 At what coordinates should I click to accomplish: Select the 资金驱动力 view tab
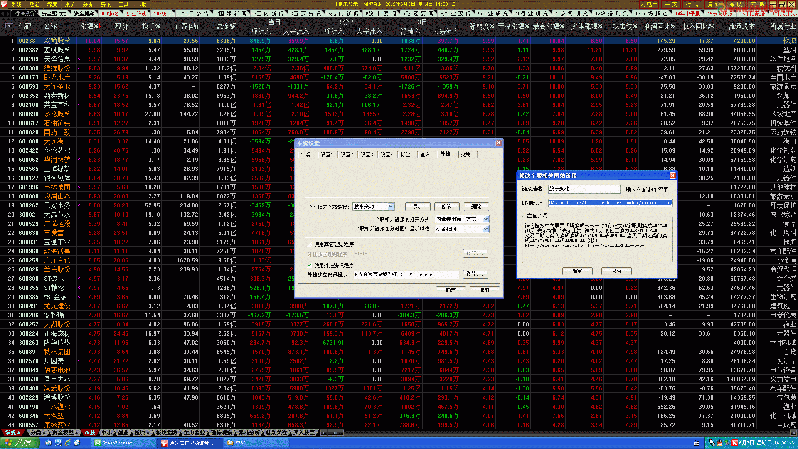click(x=54, y=14)
